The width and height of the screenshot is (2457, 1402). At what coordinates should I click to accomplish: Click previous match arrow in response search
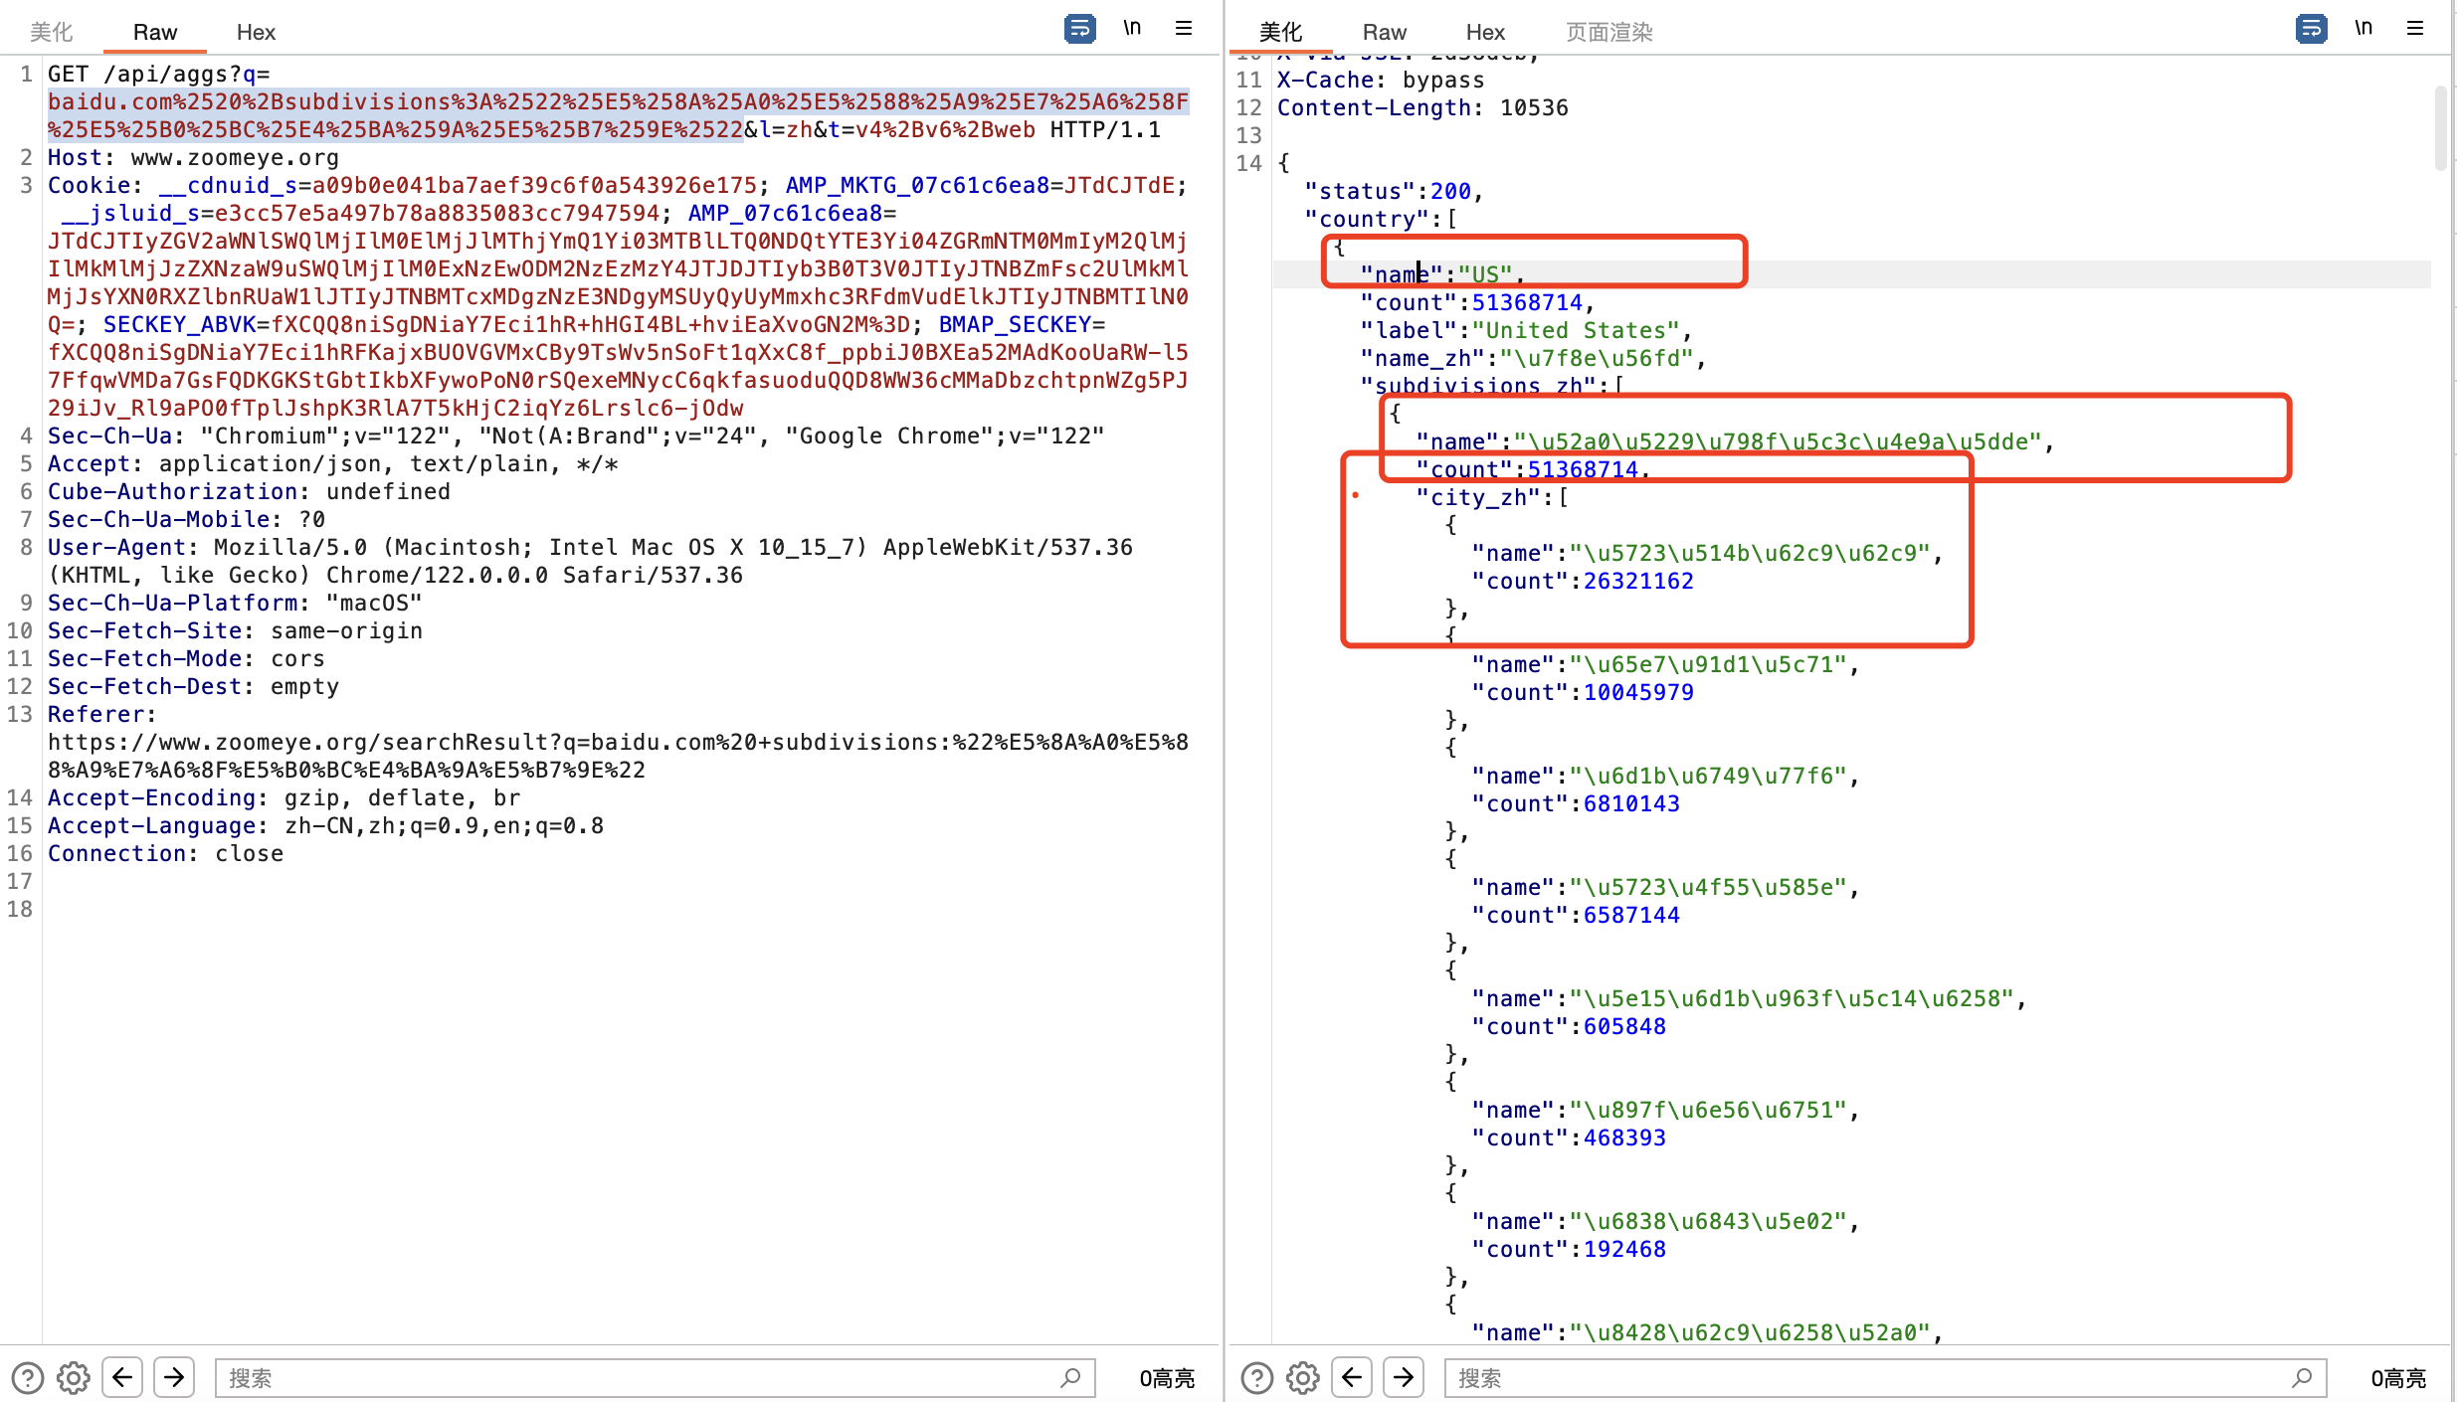pyautogui.click(x=1352, y=1377)
